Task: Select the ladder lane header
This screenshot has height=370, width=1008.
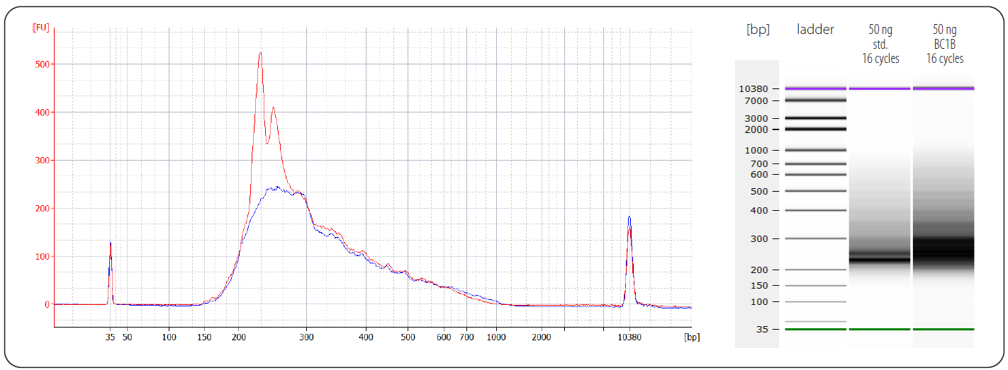Action: pyautogui.click(x=815, y=30)
